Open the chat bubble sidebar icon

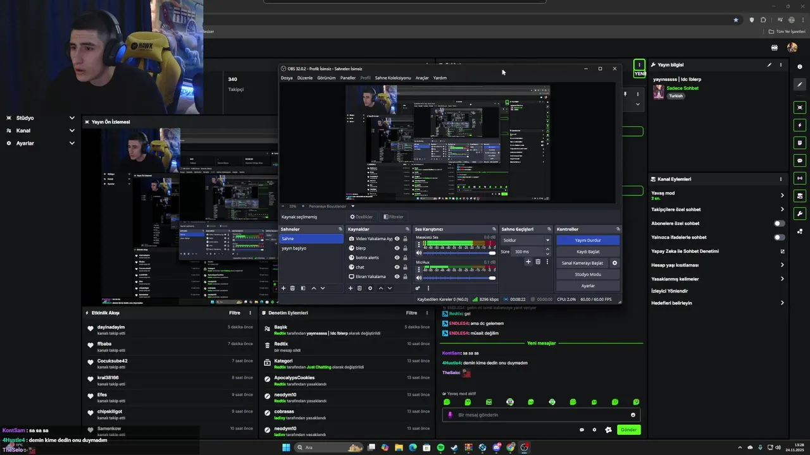[800, 161]
